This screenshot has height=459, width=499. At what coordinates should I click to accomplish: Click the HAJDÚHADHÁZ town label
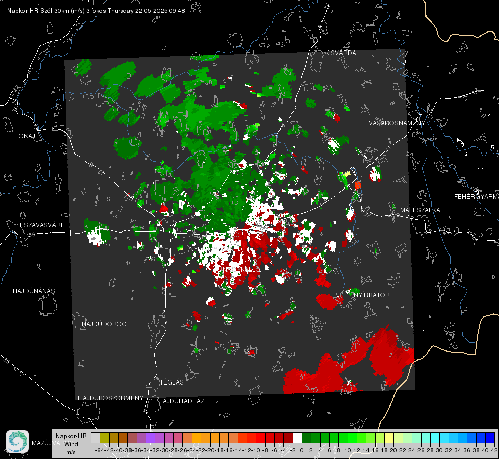coord(181,401)
